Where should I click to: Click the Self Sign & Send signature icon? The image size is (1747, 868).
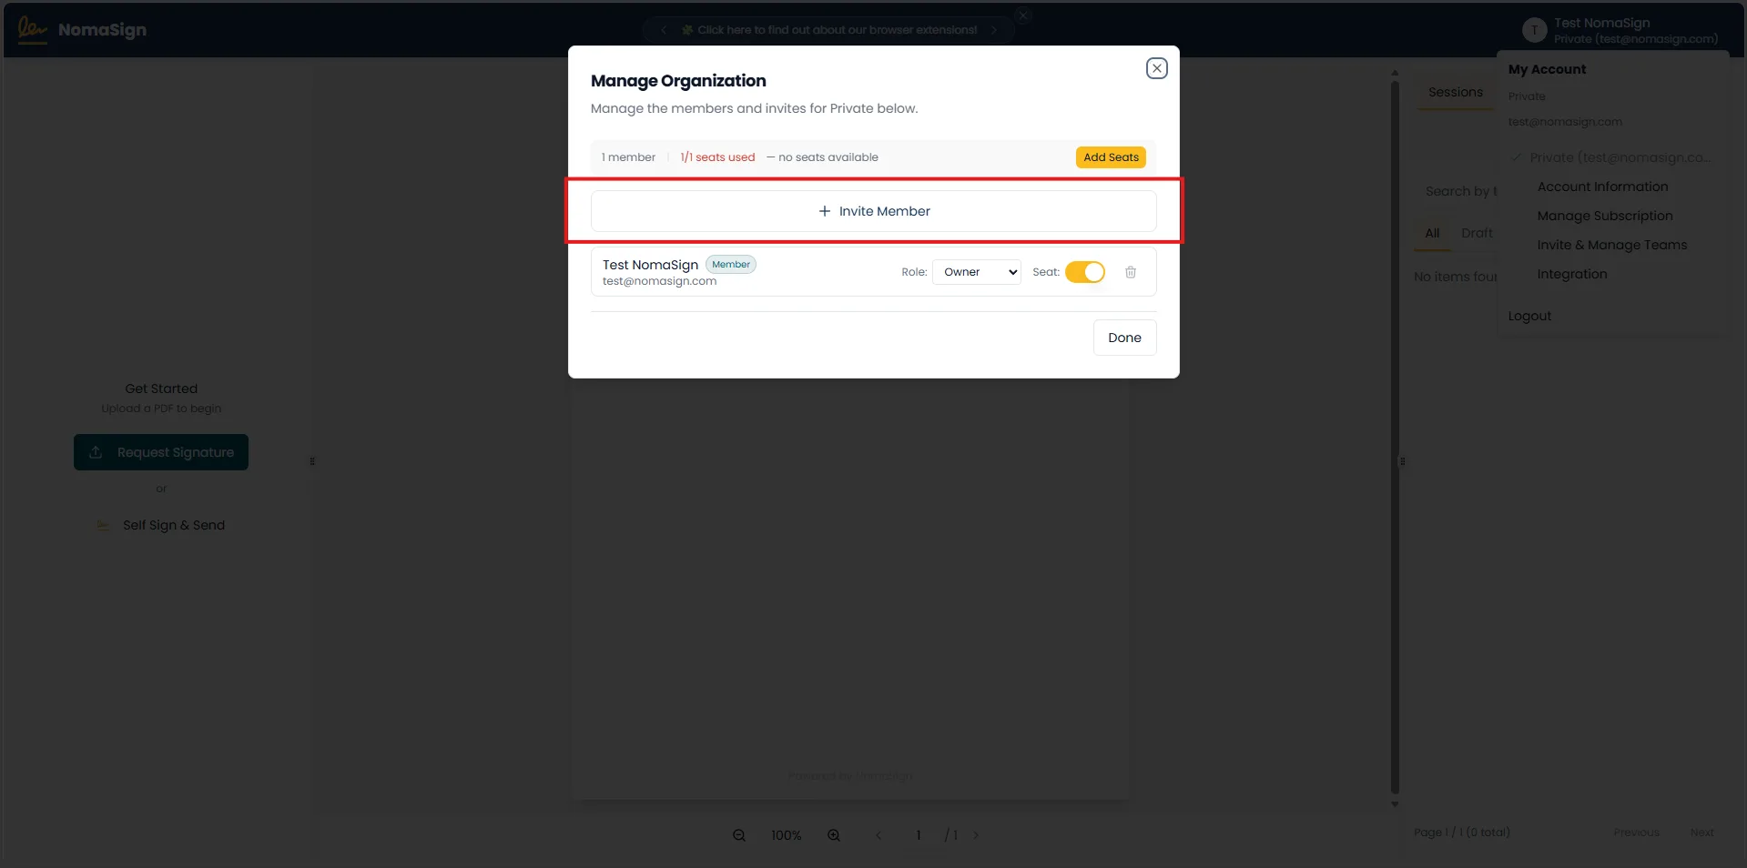103,525
